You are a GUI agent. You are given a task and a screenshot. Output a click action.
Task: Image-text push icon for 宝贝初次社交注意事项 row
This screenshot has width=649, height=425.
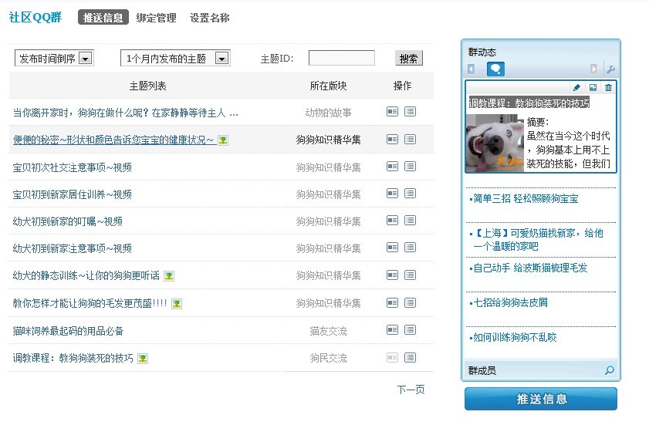[392, 167]
